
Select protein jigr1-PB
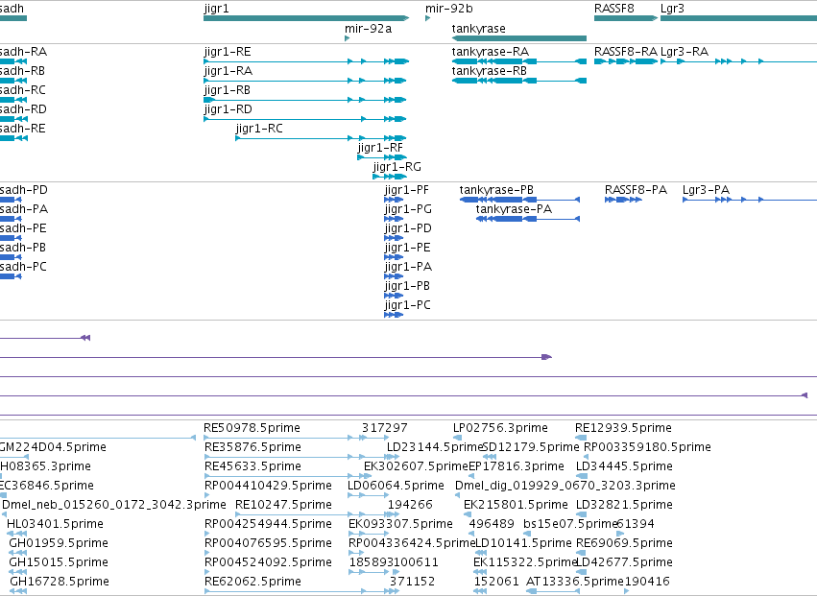click(394, 296)
